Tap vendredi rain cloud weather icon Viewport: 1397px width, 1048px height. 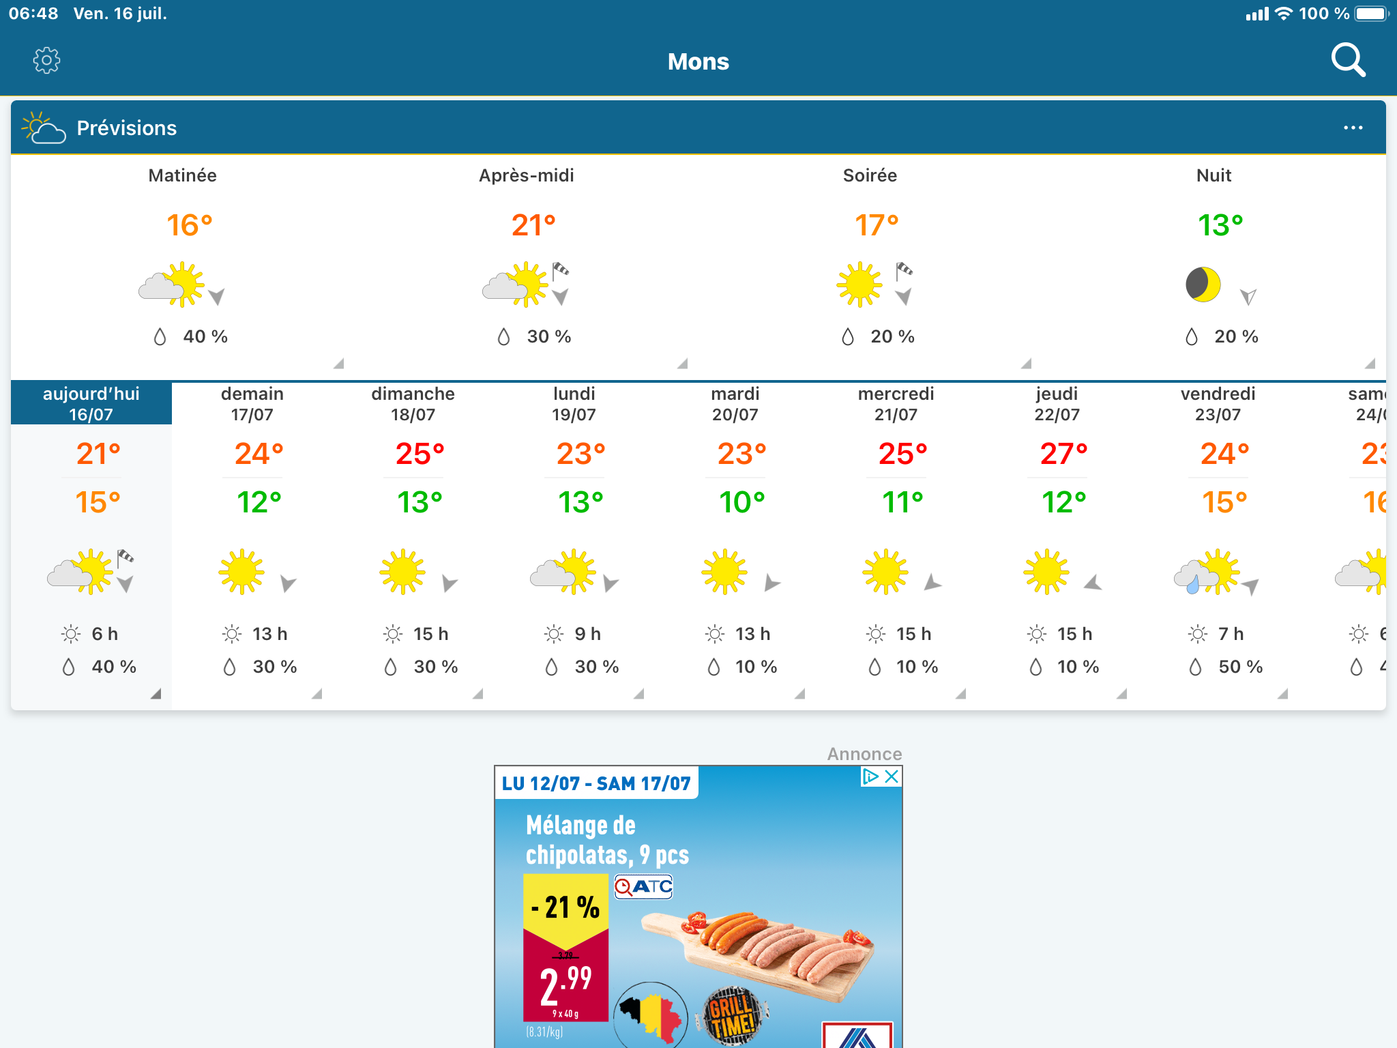point(1206,573)
